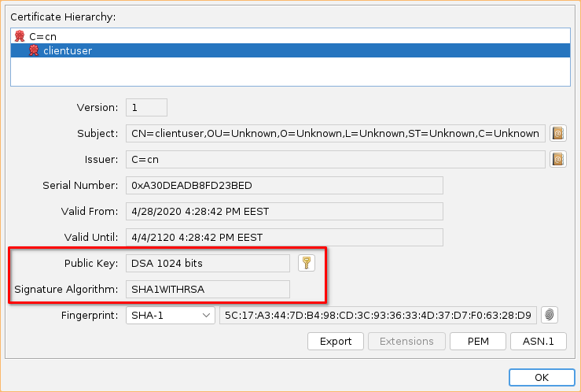Viewport: 581px width, 392px height.
Task: Open the PEM view button
Action: (478, 341)
